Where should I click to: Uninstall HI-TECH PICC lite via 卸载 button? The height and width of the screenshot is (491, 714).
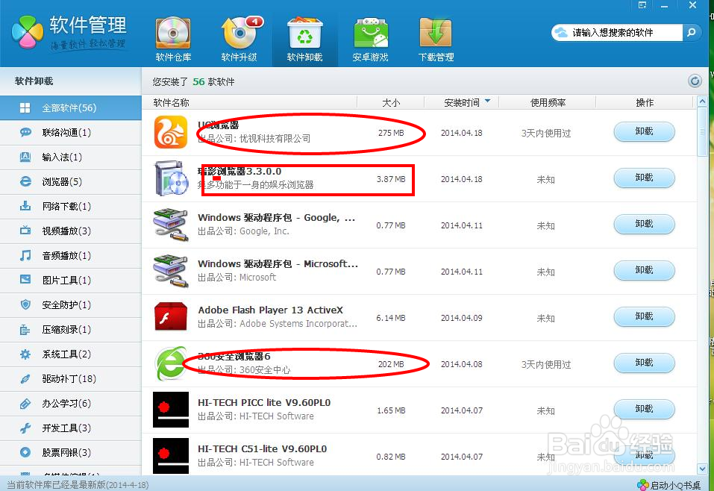click(644, 409)
